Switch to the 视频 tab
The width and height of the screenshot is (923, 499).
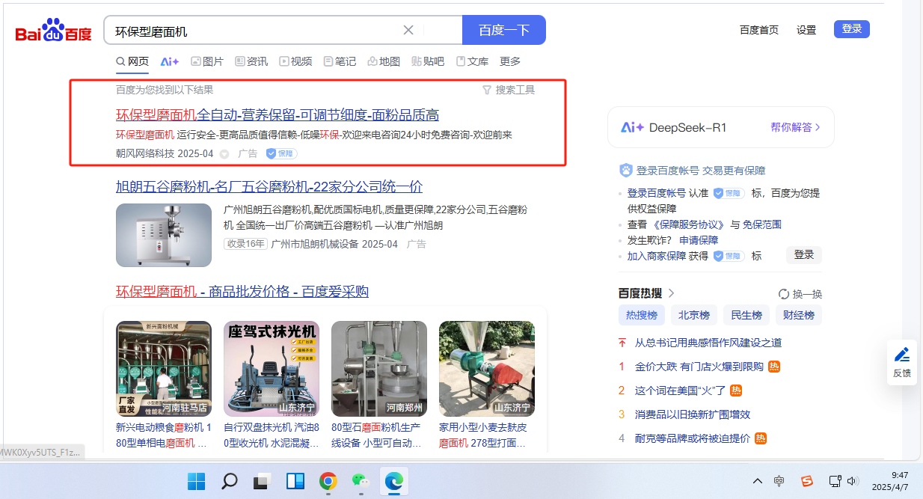click(295, 61)
